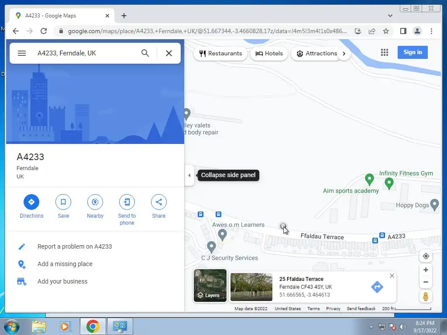Screen dimensions: 447x335
Task: Show hidden tray icons arrow
Action: point(371,327)
